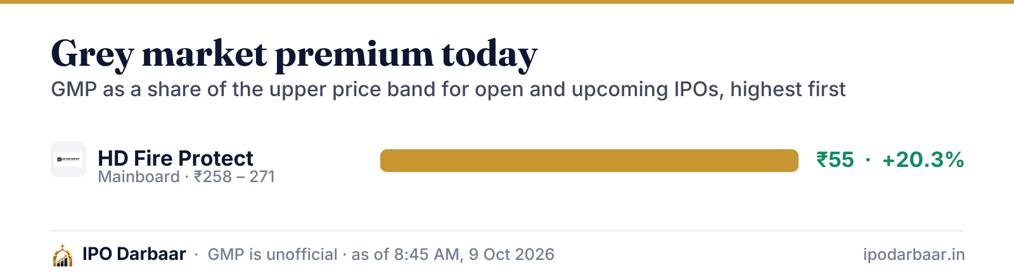The height and width of the screenshot is (277, 1014).
Task: Click the divider line above the footer
Action: coord(507,231)
